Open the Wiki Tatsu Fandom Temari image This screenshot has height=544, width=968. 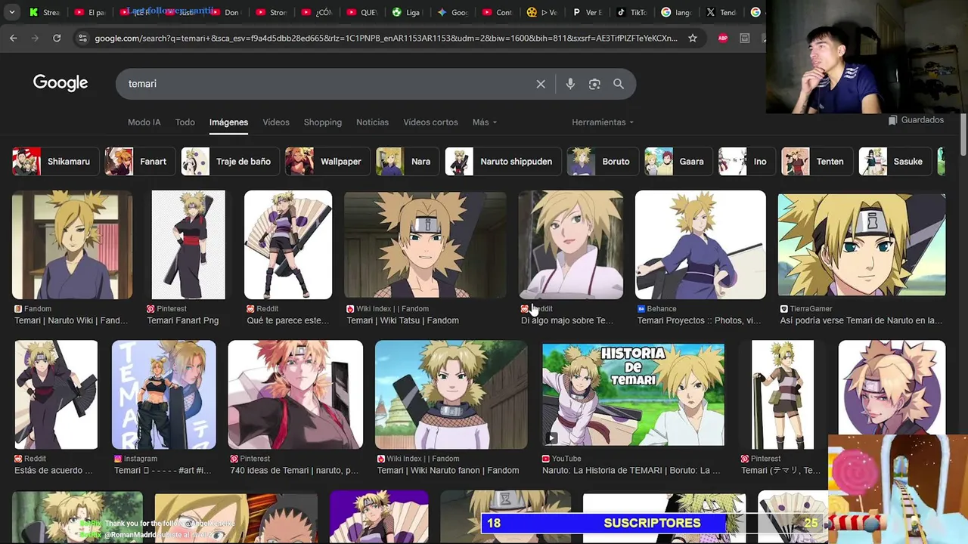pos(425,245)
